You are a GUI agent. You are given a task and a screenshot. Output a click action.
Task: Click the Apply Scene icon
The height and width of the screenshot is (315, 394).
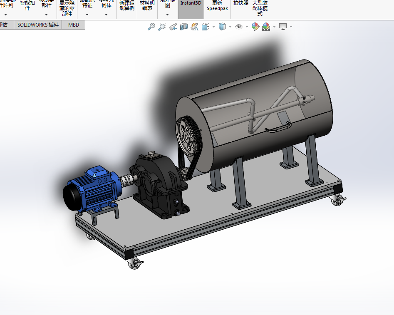pyautogui.click(x=266, y=27)
